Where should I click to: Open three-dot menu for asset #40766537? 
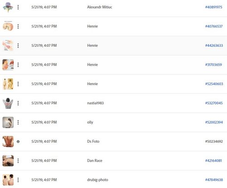click(18, 26)
